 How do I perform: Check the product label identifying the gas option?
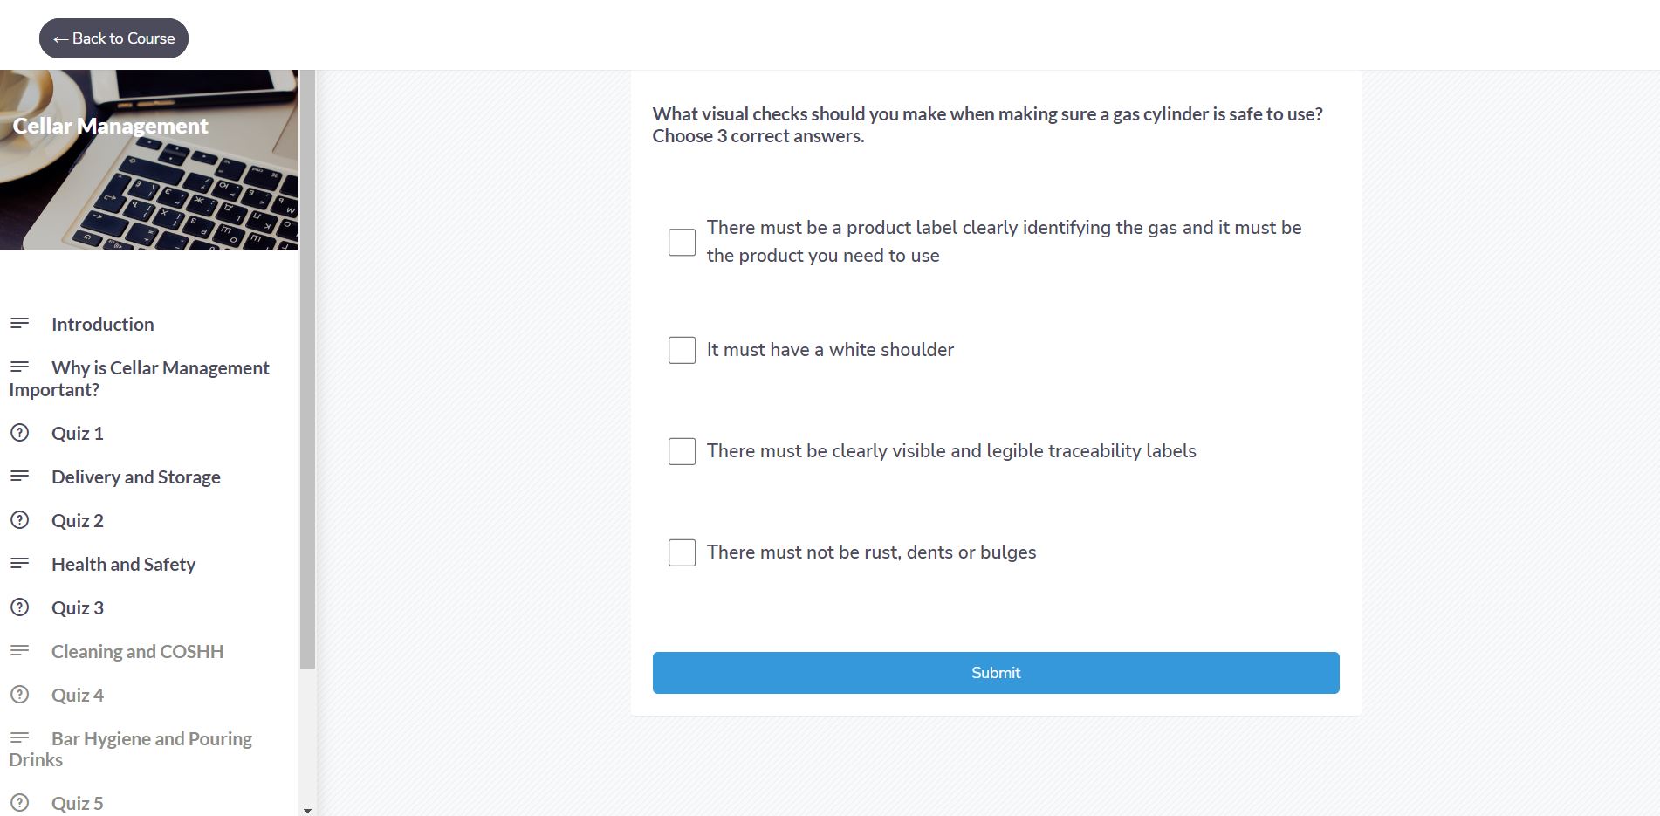(682, 242)
